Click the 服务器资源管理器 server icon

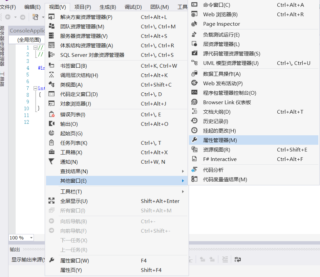tap(51, 36)
